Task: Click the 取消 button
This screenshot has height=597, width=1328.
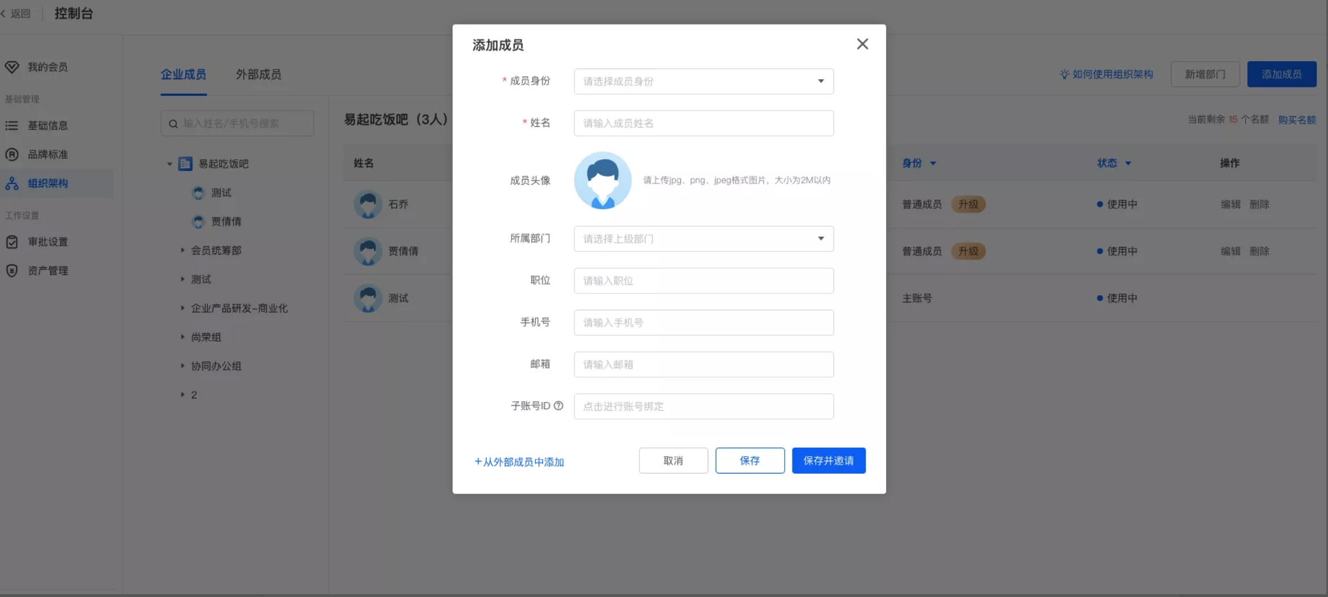Action: click(x=673, y=461)
